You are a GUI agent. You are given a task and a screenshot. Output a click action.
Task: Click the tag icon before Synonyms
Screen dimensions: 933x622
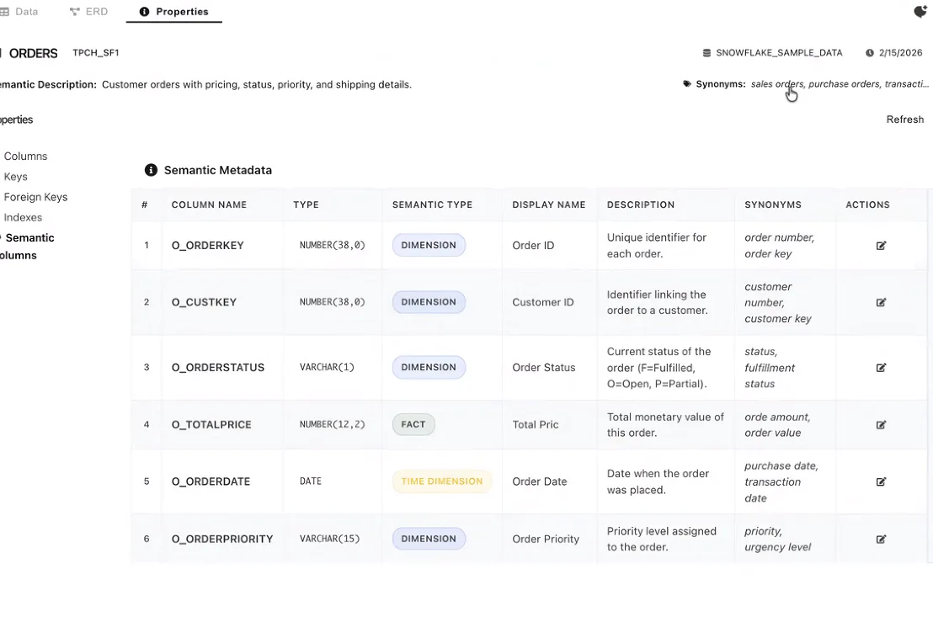point(686,84)
